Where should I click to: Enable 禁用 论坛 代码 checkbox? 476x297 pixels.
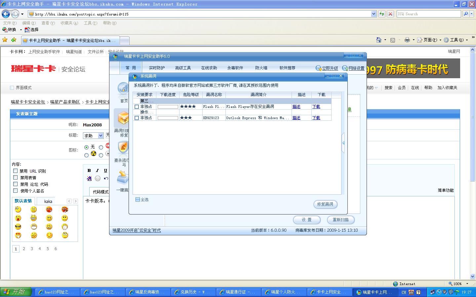[x=15, y=184]
